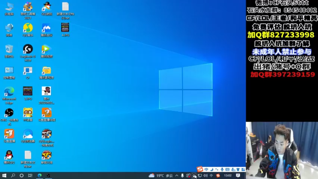Select the 图吧工具箱 2021 desktop shortcut
The width and height of the screenshot is (318, 179).
tap(28, 11)
